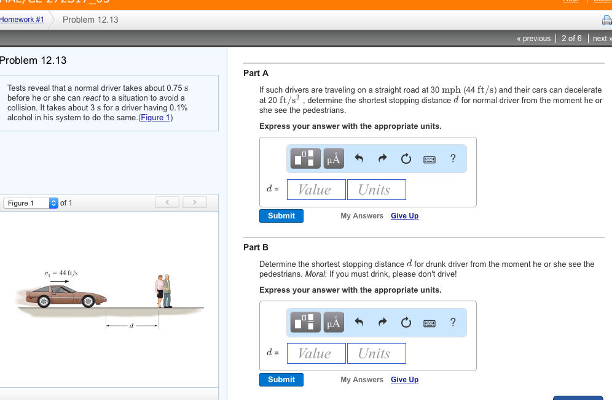Open the µÅ units palette in Part B
This screenshot has height=400, width=612.
pyautogui.click(x=334, y=322)
